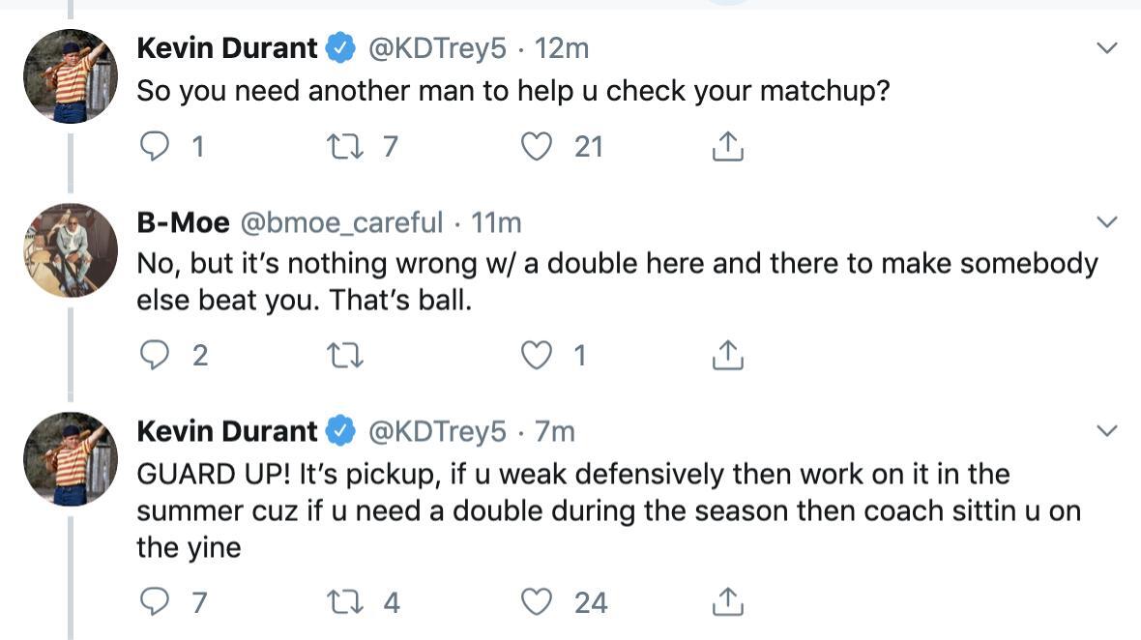Viewport: 1141px width, 640px height.
Task: Like the tweet with 21 likes
Action: tap(536, 146)
